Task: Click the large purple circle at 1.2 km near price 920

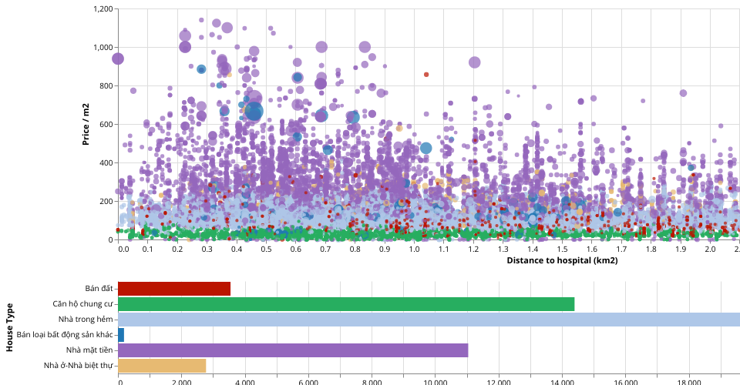Action: pos(475,62)
